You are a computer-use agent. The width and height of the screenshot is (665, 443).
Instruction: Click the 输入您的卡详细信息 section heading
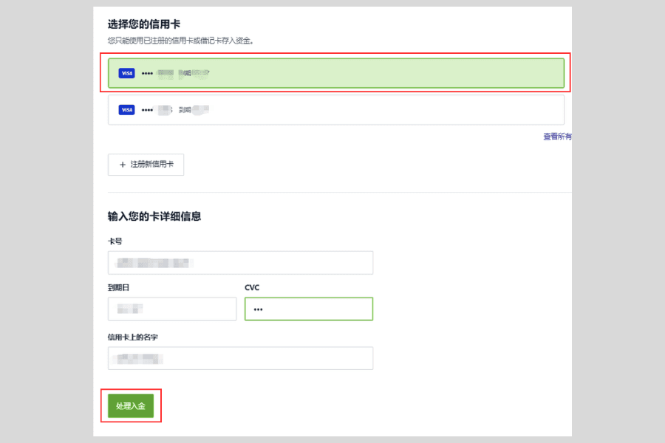click(x=155, y=216)
